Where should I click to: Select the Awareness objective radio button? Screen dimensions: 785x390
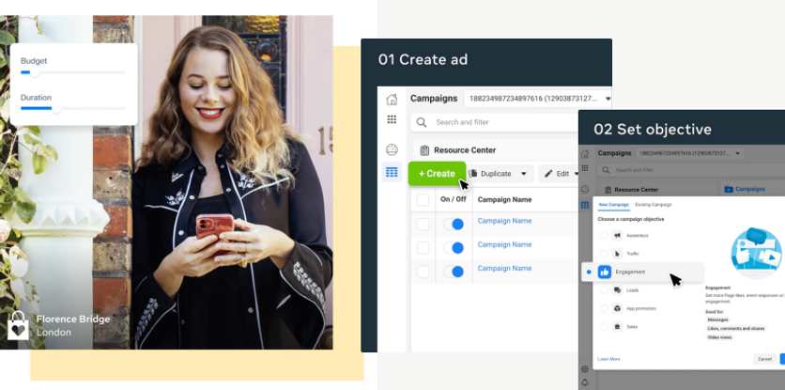604,235
